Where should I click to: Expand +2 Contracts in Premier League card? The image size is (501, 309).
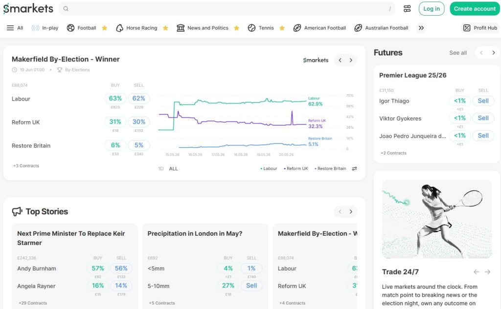pyautogui.click(x=394, y=153)
